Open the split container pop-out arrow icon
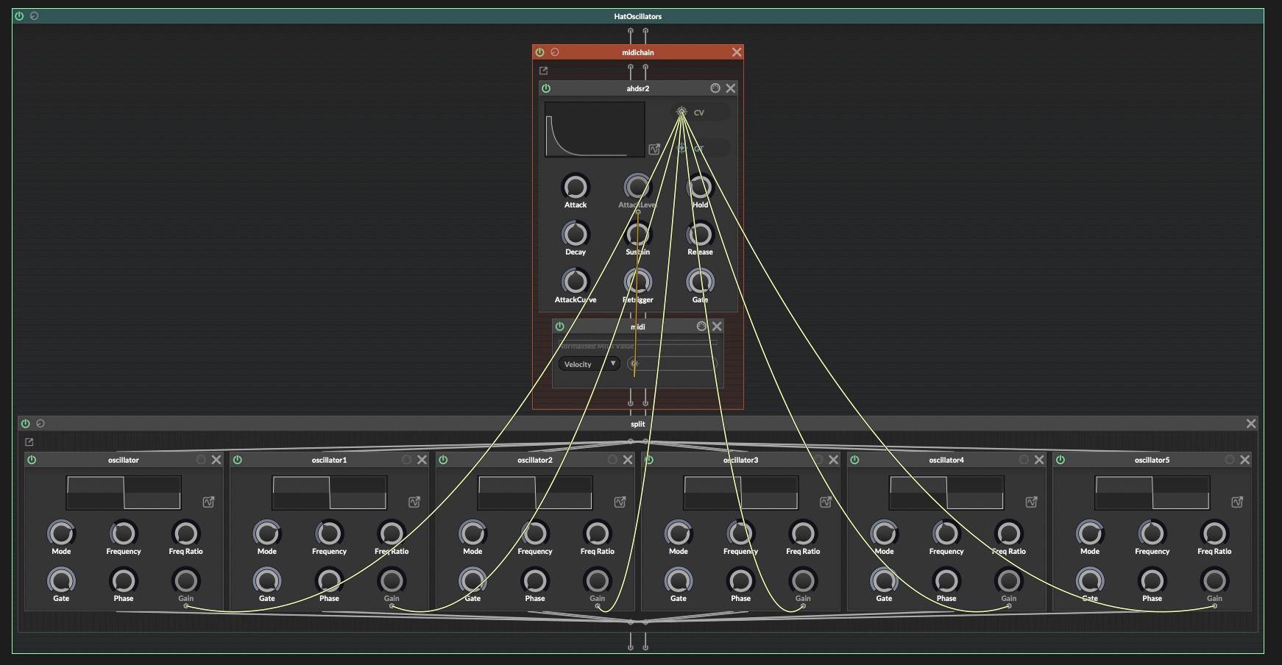Screen dimensions: 1282x665 pyautogui.click(x=29, y=442)
